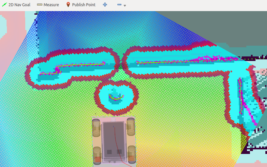The image size is (267, 167).
Task: Open the dropdown arrow beside the minus icon
Action: [x=125, y=6]
